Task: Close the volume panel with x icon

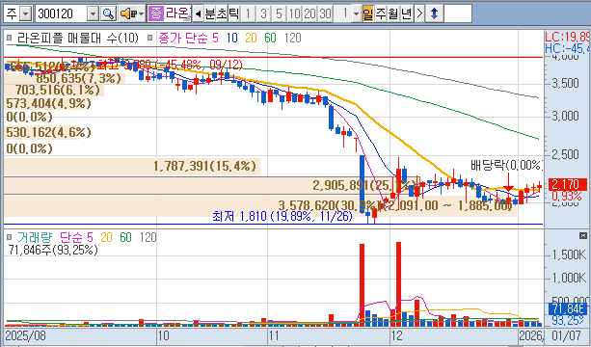Action: tap(583, 236)
